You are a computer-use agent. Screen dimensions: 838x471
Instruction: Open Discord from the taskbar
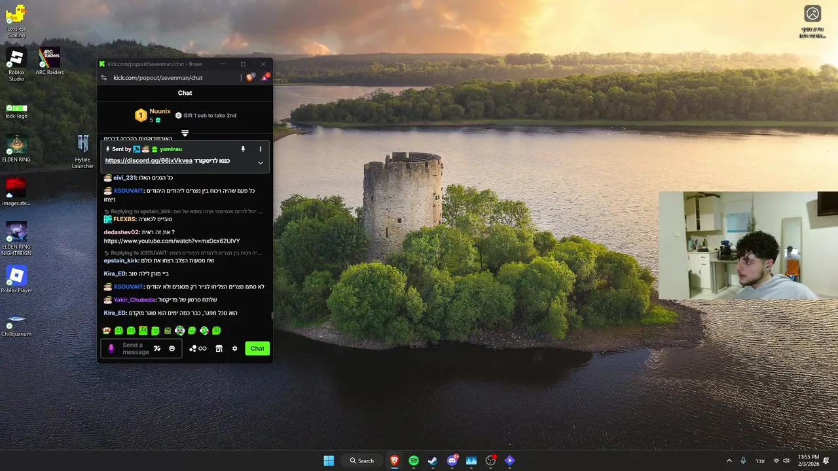452,461
